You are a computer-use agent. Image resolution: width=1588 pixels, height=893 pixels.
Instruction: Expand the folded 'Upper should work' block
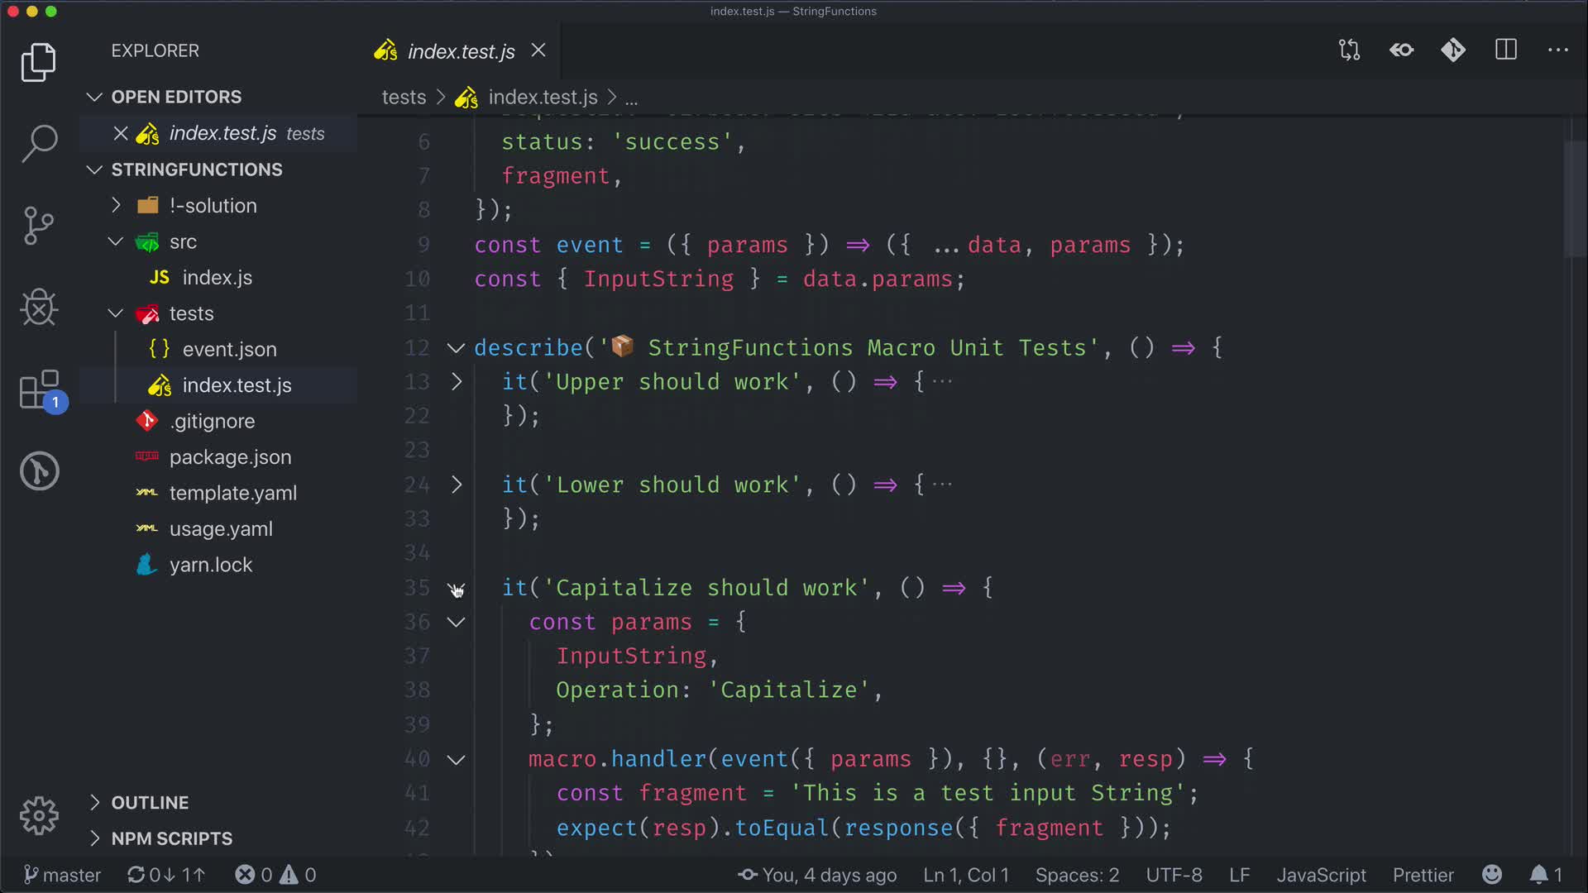pyautogui.click(x=457, y=382)
